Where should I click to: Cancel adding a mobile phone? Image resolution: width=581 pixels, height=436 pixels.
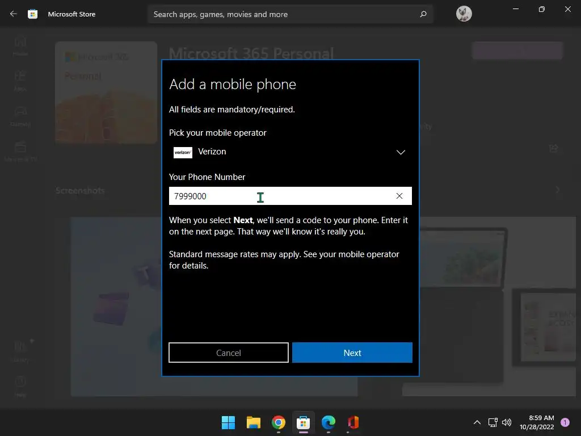tap(228, 353)
